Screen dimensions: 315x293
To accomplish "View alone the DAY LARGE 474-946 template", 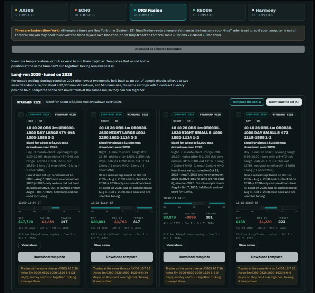I will click(x=29, y=245).
